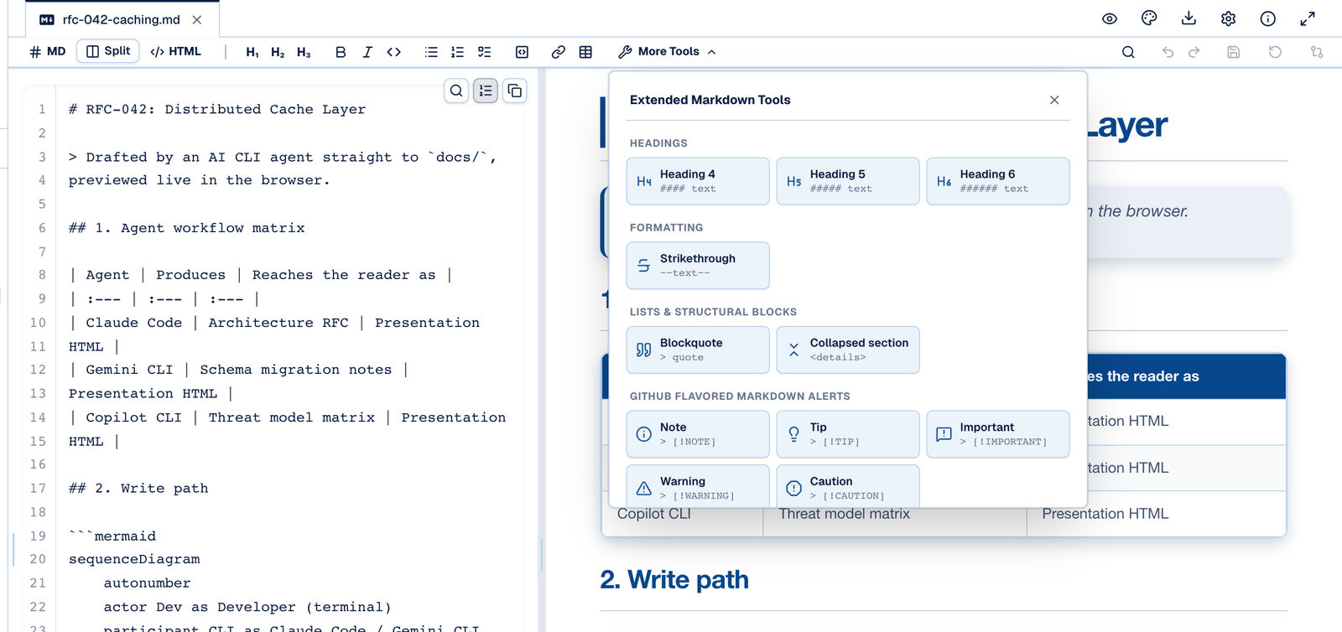Enter fullscreen mode
The width and height of the screenshot is (1342, 632).
(1308, 18)
